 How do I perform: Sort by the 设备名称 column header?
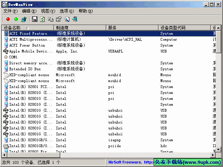coord(28,28)
